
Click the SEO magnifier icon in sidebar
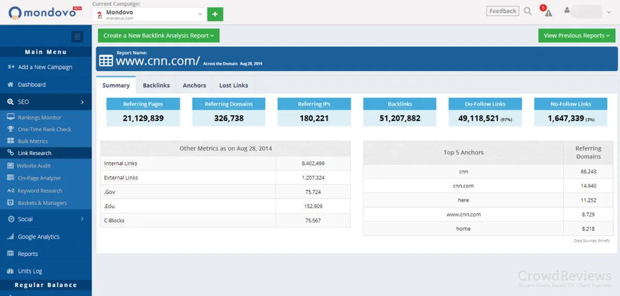coord(11,102)
